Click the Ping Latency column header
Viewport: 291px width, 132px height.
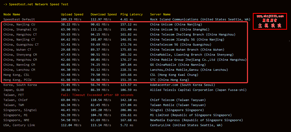click(x=131, y=14)
